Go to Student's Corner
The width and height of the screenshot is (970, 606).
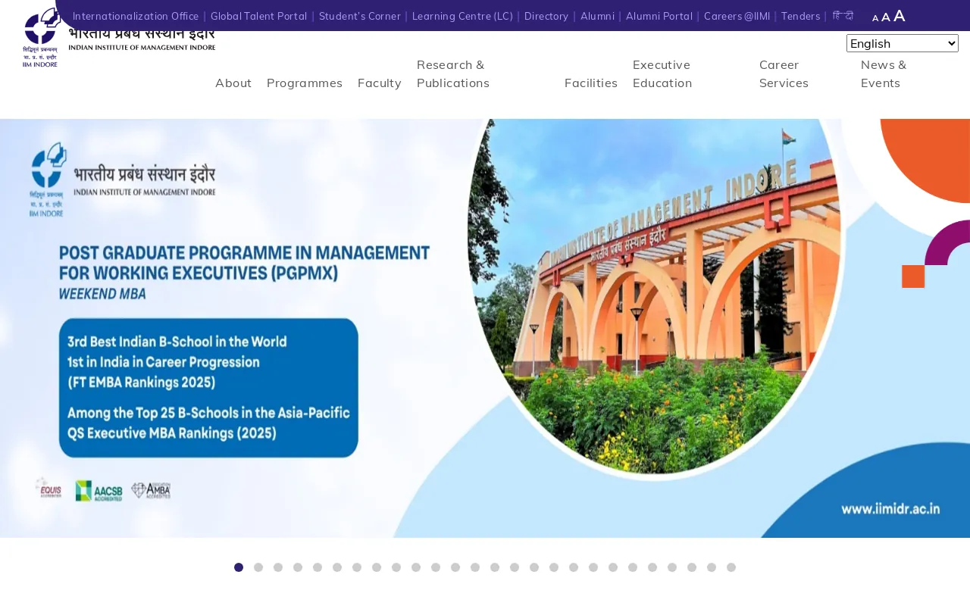pos(360,16)
